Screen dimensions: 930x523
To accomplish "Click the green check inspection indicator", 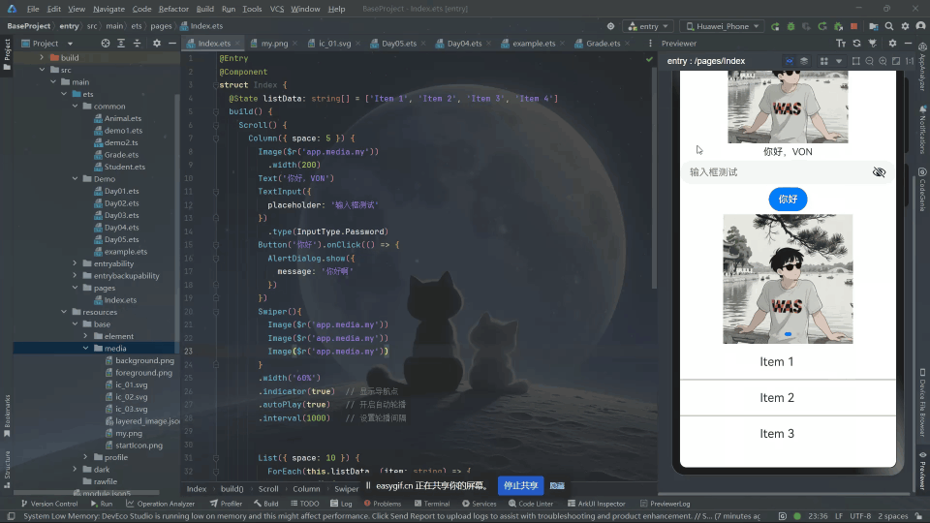I will click(x=649, y=59).
